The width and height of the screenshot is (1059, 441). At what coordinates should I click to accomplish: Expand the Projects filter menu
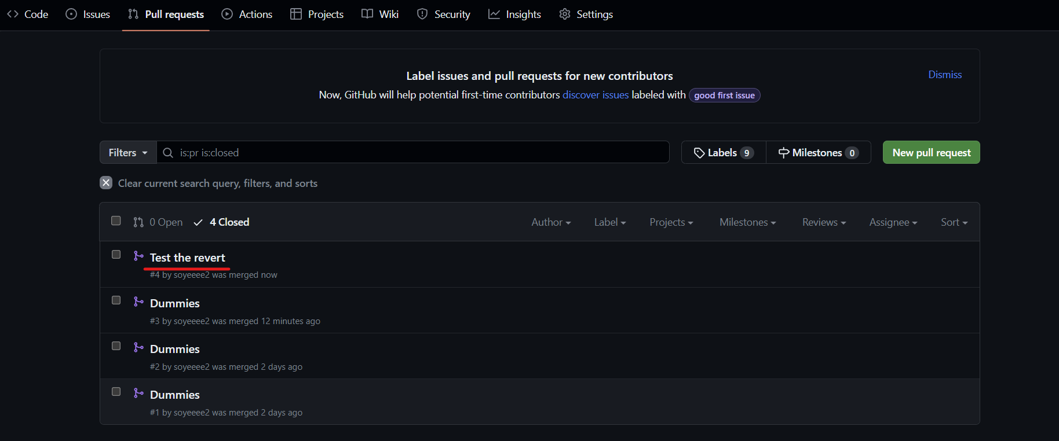coord(671,222)
